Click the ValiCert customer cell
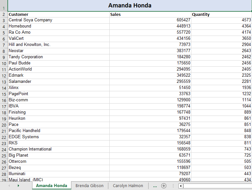252x190 pixels. click(x=59, y=39)
